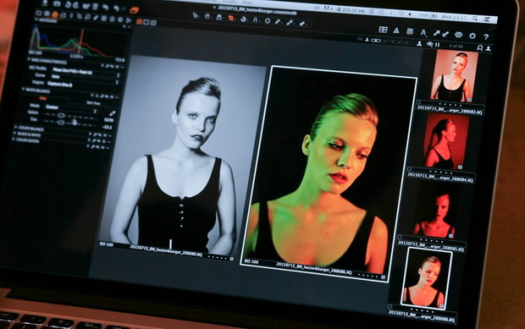Image resolution: width=525 pixels, height=329 pixels.
Task: Click the Undo arrow icon
Action: (105, 7)
